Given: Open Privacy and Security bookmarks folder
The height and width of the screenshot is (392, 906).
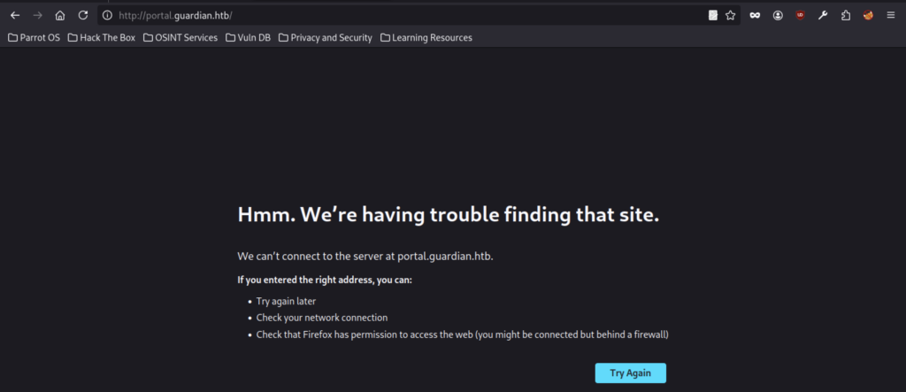Looking at the screenshot, I should [x=326, y=38].
